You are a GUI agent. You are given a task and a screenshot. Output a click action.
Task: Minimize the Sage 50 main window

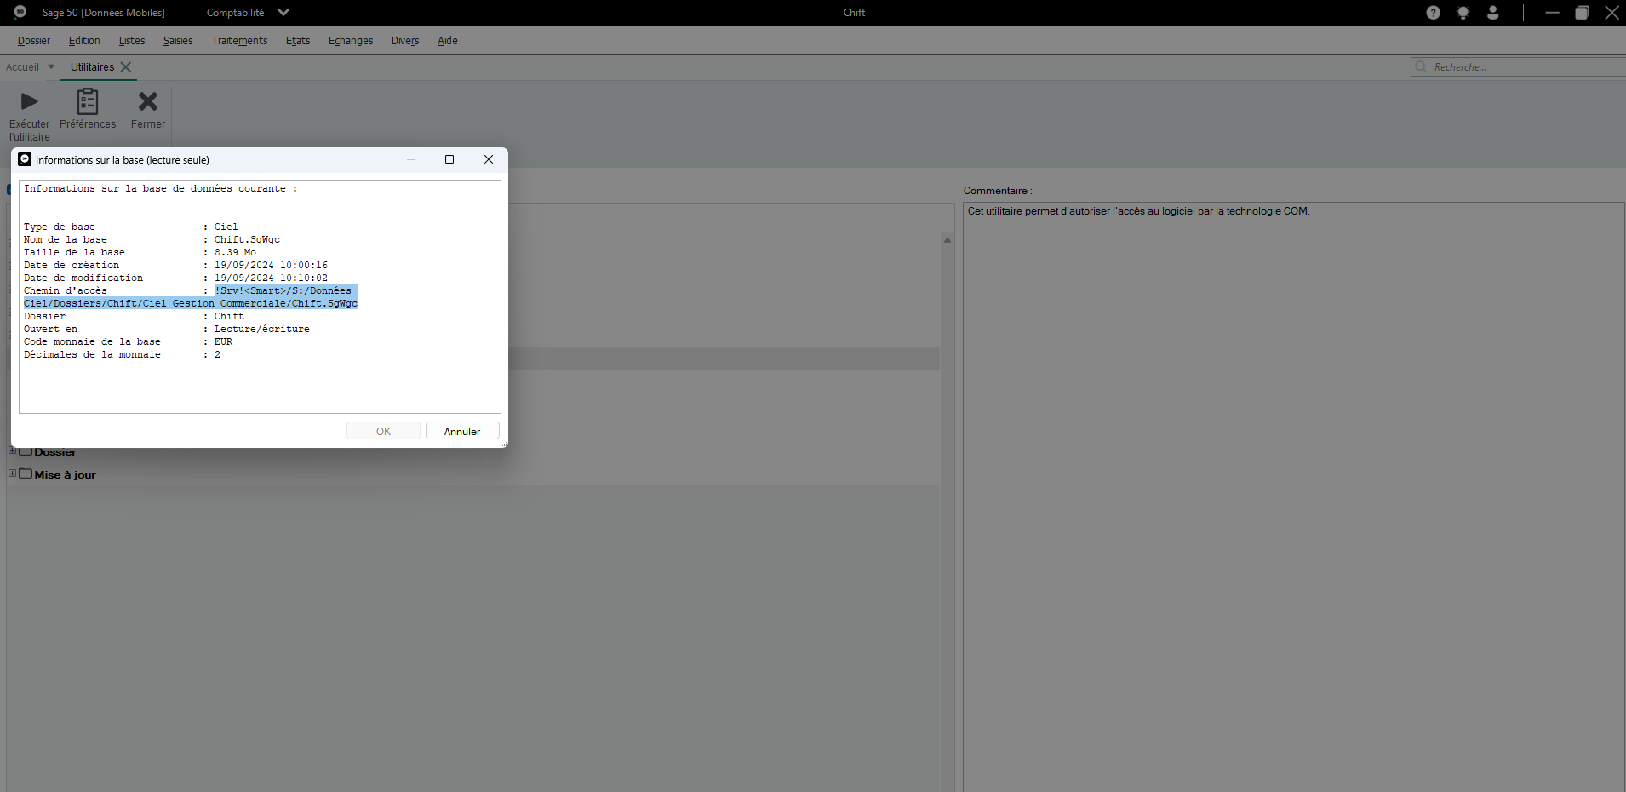click(1552, 13)
